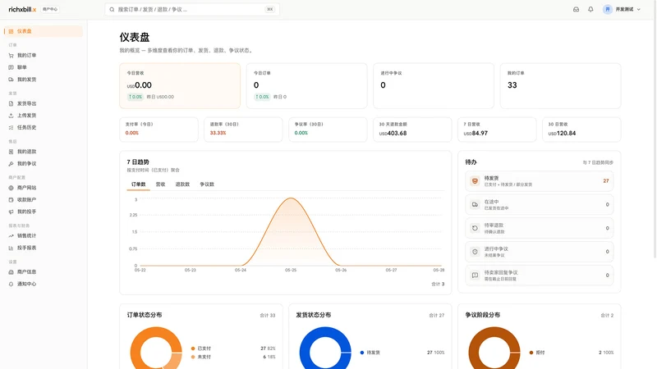Click the 已支付 orange legend dot
Screen dimensions: 657x369
tap(193, 348)
